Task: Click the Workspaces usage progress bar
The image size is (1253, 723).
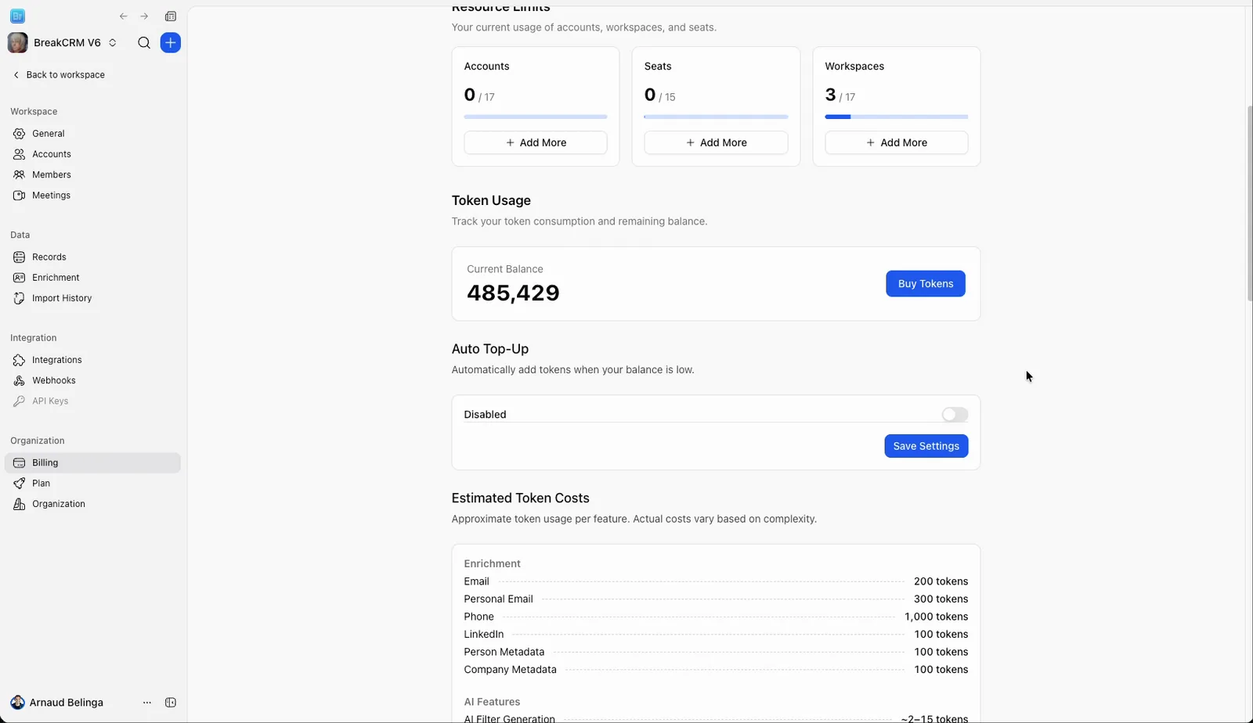Action: [896, 117]
